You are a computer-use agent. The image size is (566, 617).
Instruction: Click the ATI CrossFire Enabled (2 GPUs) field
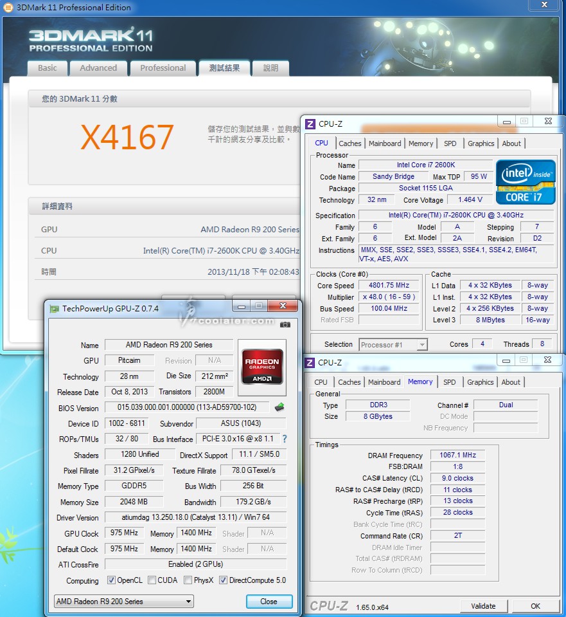pyautogui.click(x=195, y=564)
